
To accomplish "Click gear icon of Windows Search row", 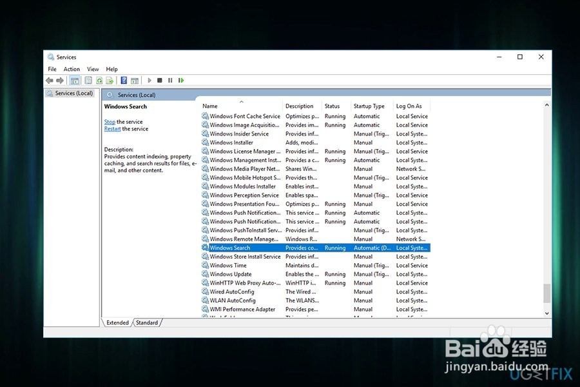I will [206, 248].
